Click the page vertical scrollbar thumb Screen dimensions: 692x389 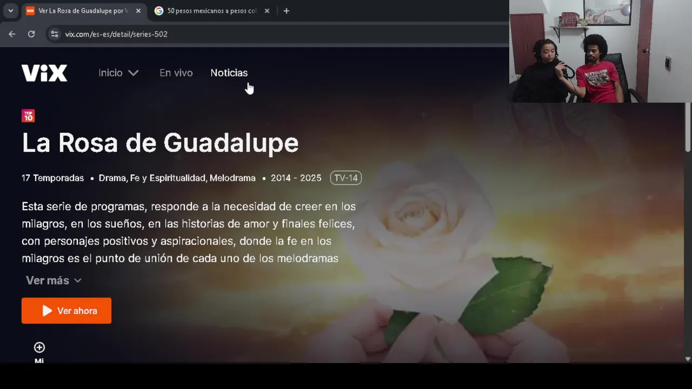coord(688,127)
